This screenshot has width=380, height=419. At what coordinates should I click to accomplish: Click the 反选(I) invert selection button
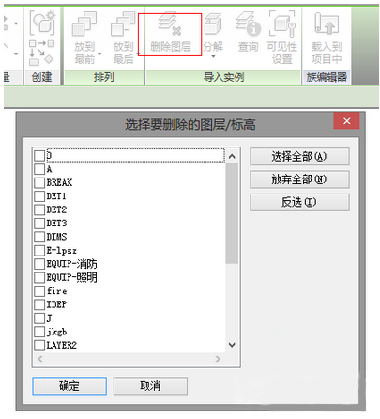coord(299,202)
